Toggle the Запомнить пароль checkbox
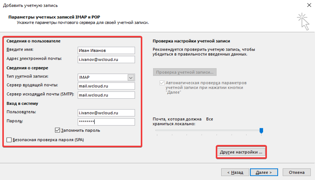The image size is (315, 180). click(x=58, y=130)
